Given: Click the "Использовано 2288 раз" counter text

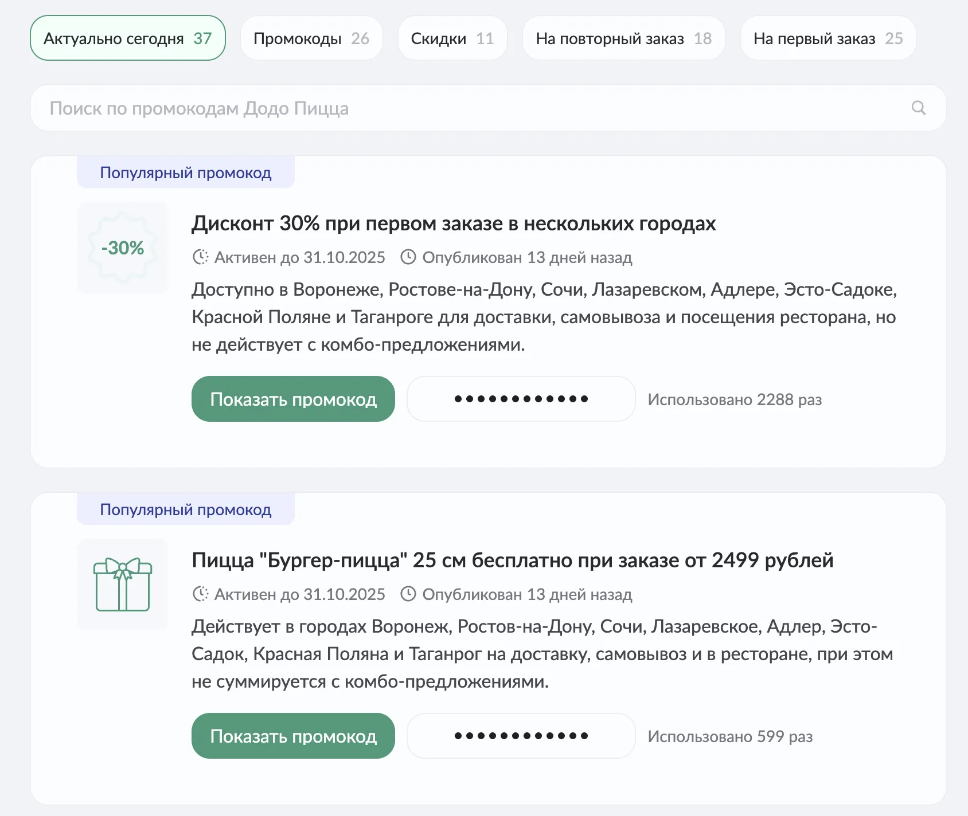Looking at the screenshot, I should click(736, 399).
